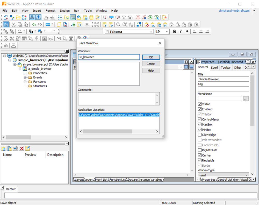The width and height of the screenshot is (259, 205).
Task: Click the info circle icon in toolbar
Action: click(x=85, y=38)
